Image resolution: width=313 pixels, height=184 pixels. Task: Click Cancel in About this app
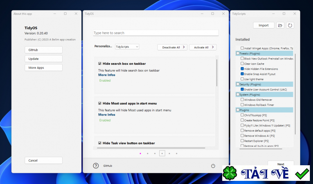[43, 161]
